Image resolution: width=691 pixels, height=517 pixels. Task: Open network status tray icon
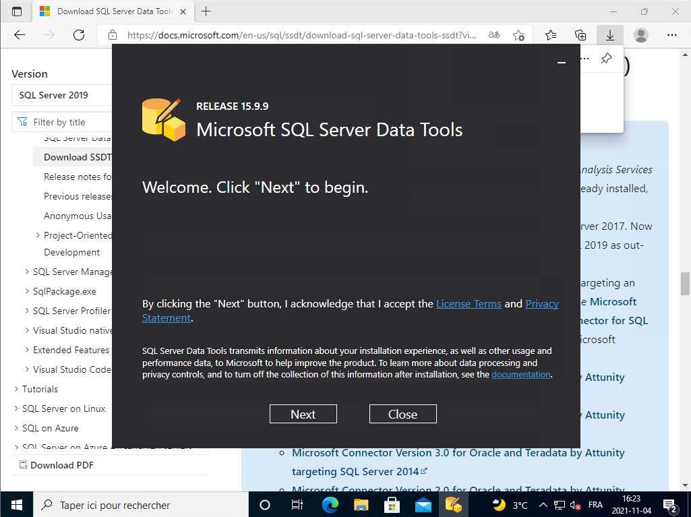click(x=560, y=505)
